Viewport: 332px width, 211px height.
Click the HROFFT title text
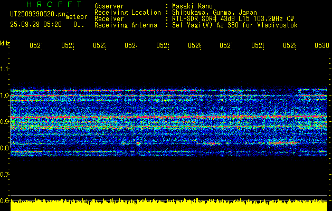click(x=54, y=4)
